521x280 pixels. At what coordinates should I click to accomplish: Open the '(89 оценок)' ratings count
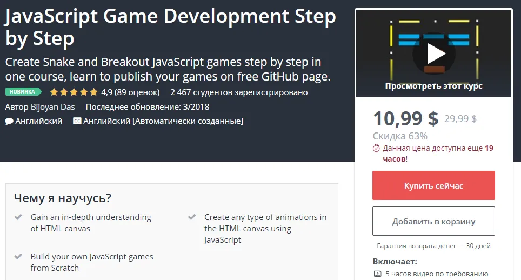[137, 92]
